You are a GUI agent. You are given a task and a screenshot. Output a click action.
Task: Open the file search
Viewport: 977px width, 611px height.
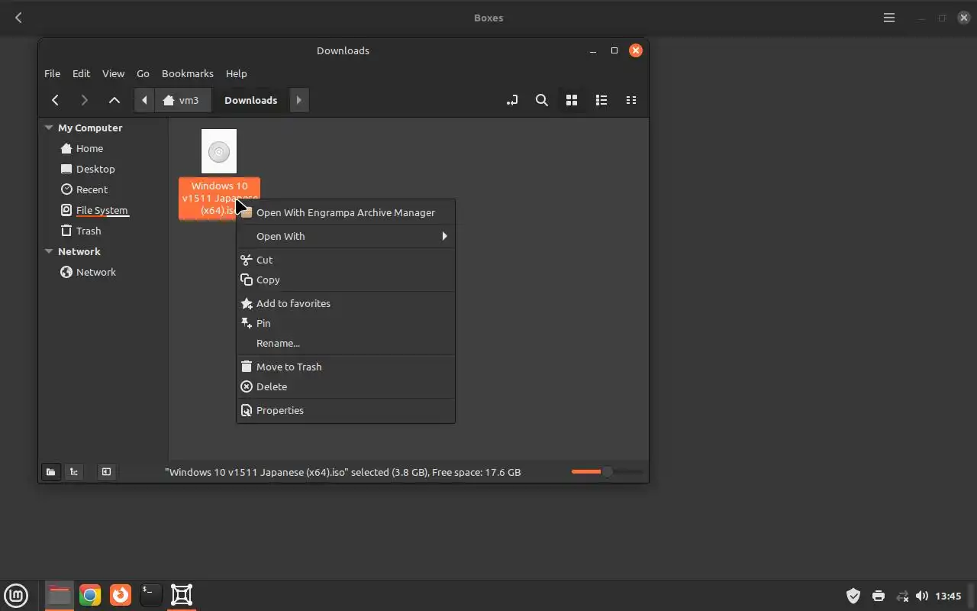[542, 100]
